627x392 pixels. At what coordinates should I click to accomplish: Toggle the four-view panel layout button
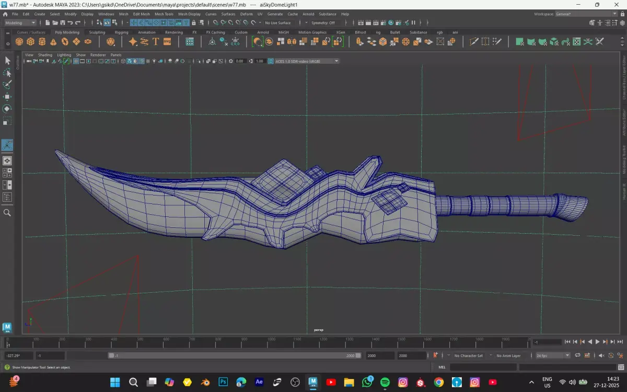pos(7,173)
